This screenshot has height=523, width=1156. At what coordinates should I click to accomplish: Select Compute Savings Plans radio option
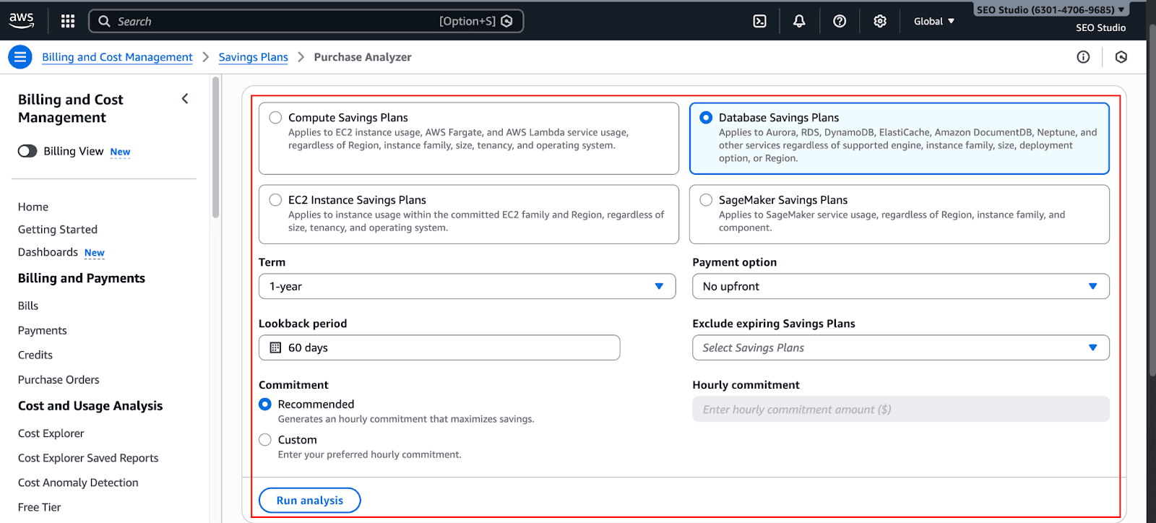coord(275,117)
